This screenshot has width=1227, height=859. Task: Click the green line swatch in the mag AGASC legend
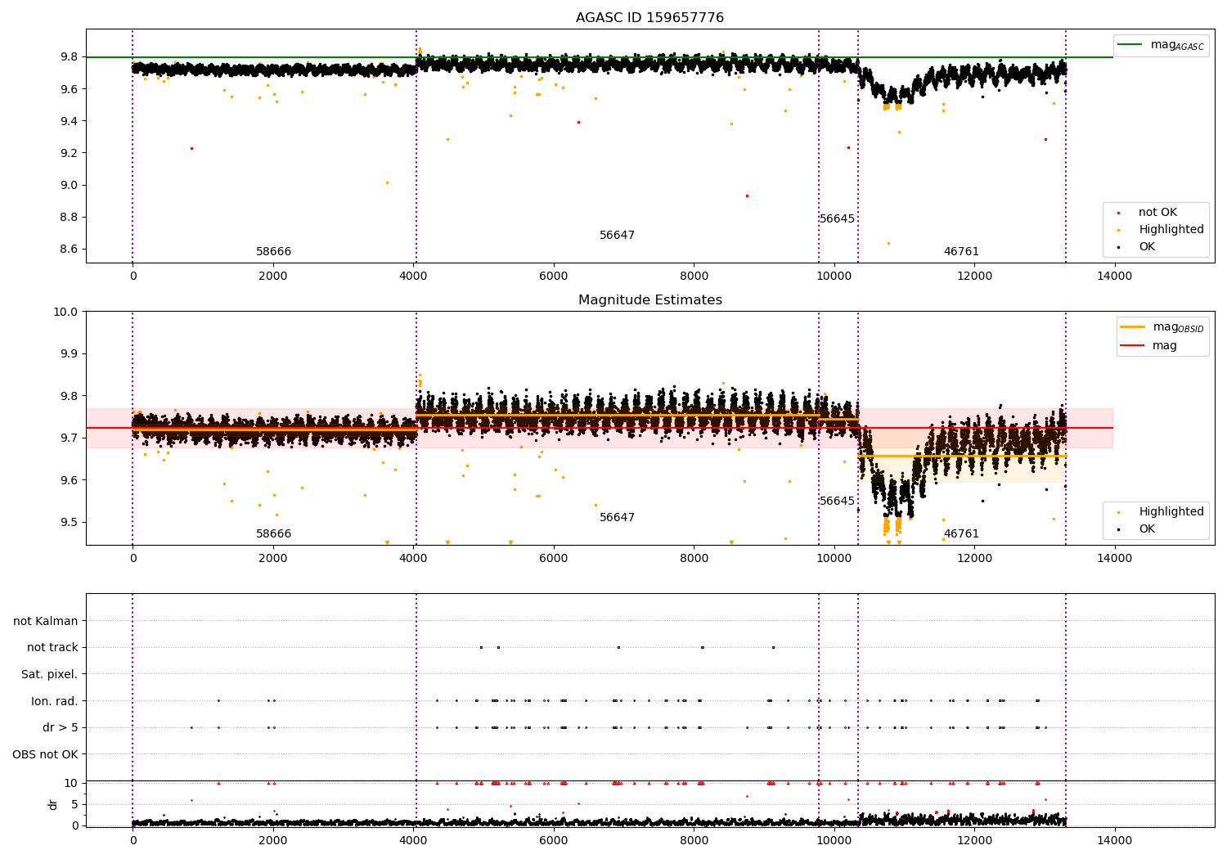tap(1130, 45)
